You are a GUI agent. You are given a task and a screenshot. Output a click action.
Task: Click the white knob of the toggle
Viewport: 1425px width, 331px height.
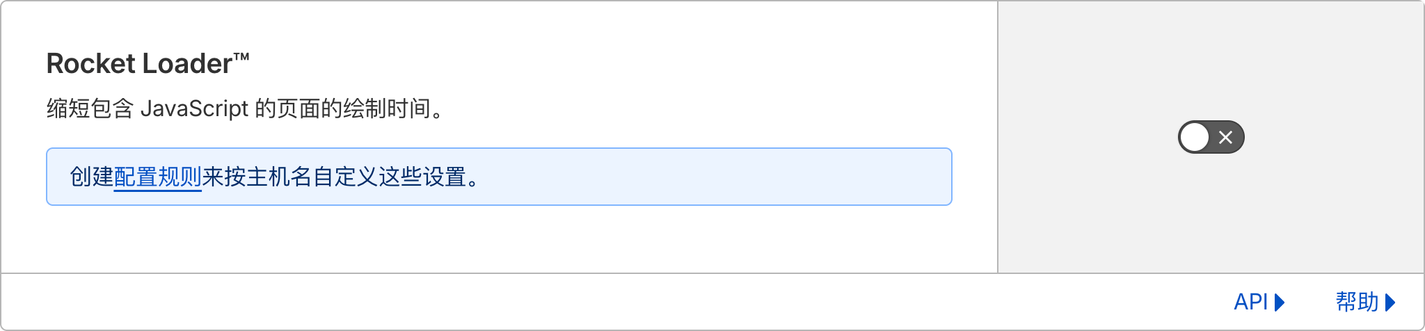(1195, 137)
